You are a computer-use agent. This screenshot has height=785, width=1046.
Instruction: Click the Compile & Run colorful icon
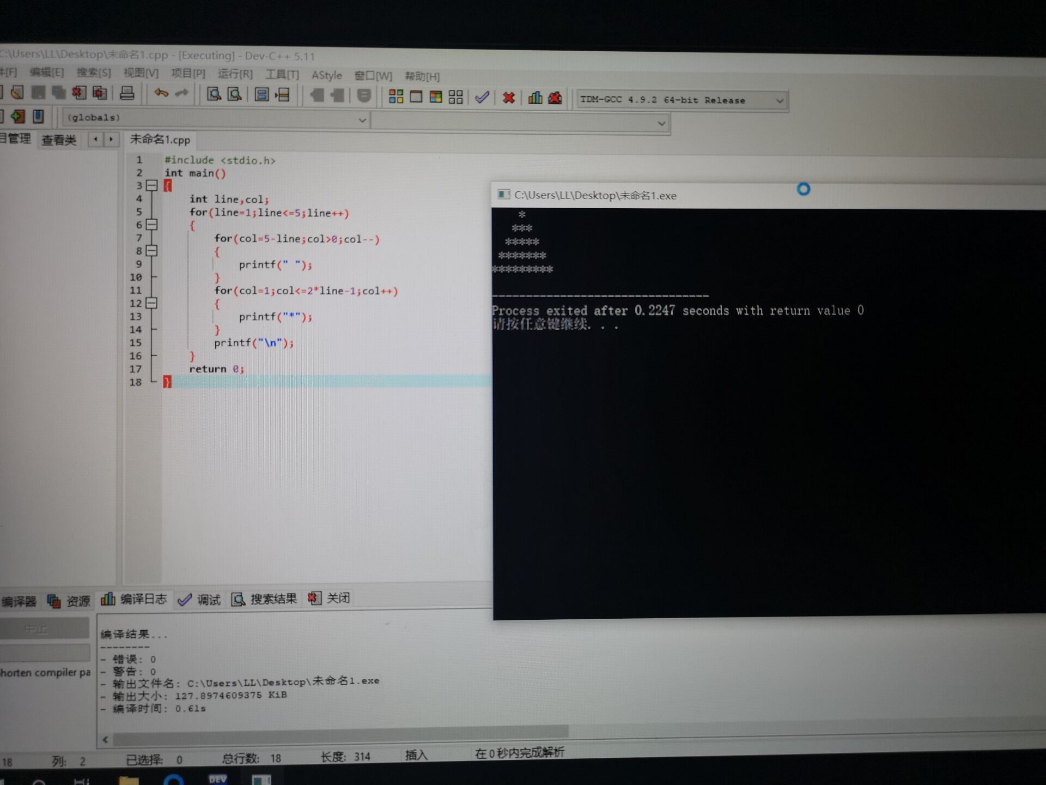(x=436, y=97)
